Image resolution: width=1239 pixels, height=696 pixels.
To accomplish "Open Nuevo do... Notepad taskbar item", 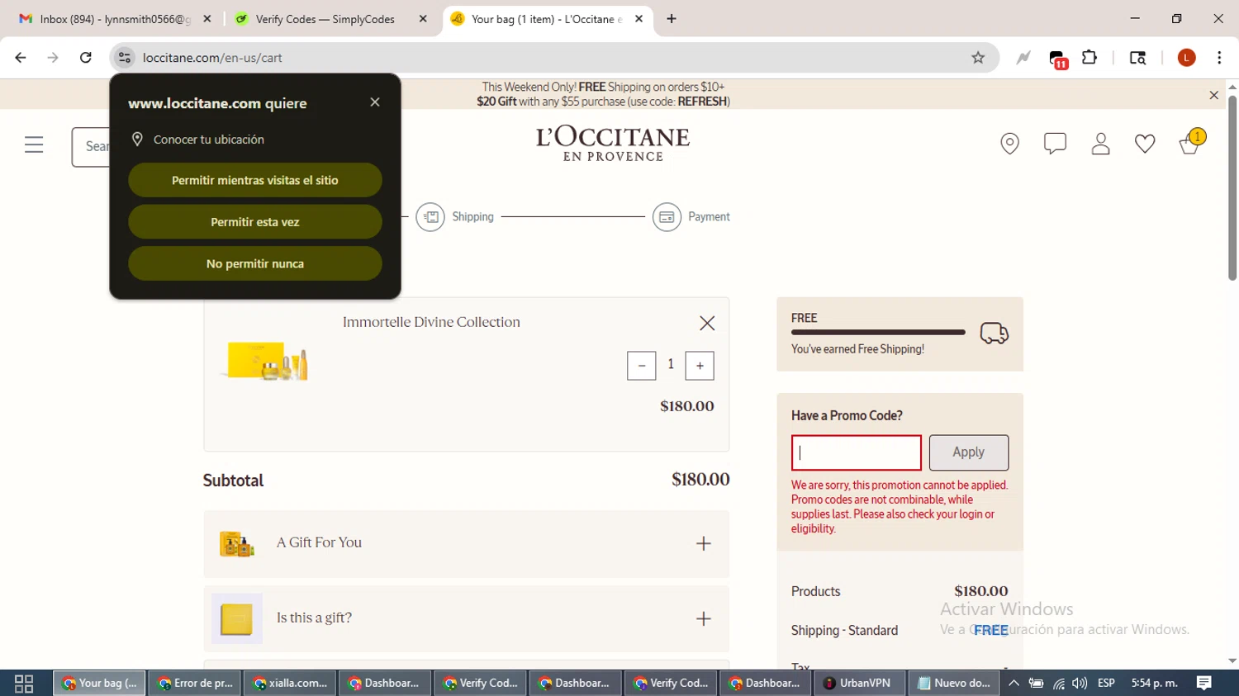I will (x=954, y=684).
